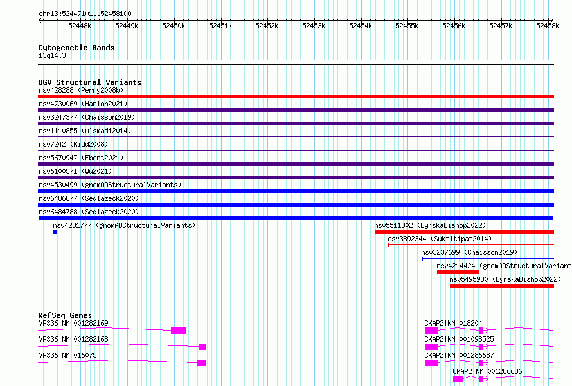This screenshot has height=386, width=572.
Task: Select the blue bar under nsv4530499
Action: click(x=296, y=191)
